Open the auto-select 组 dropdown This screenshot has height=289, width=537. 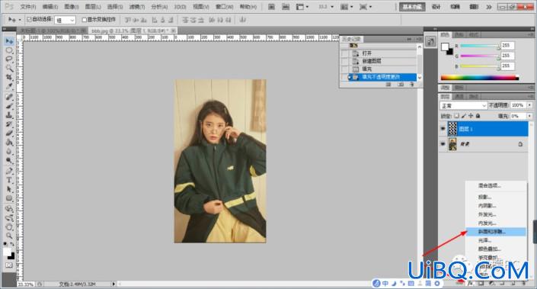tap(65, 21)
